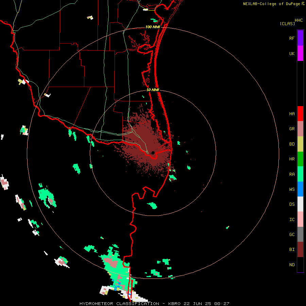The height and width of the screenshot is (306, 306).
Task: Click the ND black legend swatch
Action: (x=300, y=265)
